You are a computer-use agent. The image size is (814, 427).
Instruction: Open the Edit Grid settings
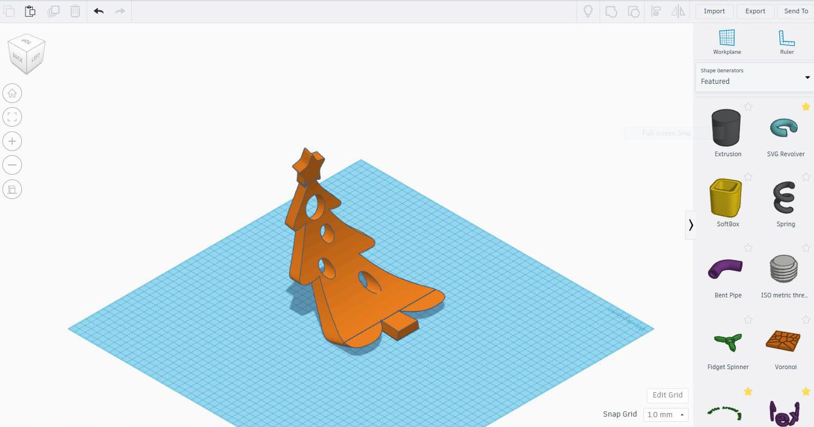coord(668,395)
